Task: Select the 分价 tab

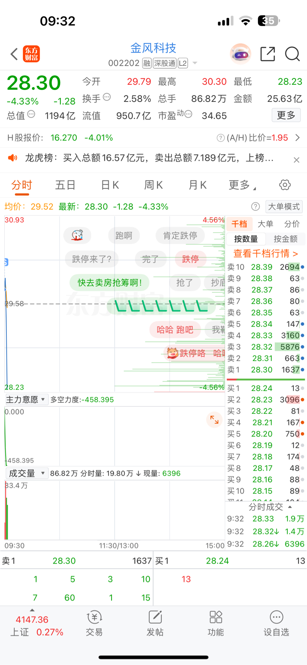Action: click(x=292, y=224)
